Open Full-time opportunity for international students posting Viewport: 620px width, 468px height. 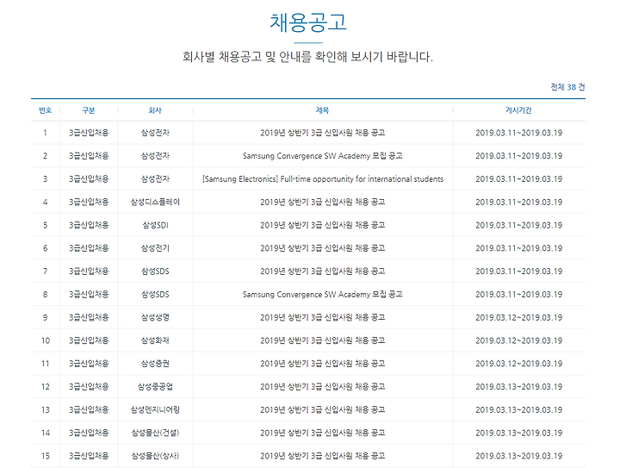(x=323, y=178)
